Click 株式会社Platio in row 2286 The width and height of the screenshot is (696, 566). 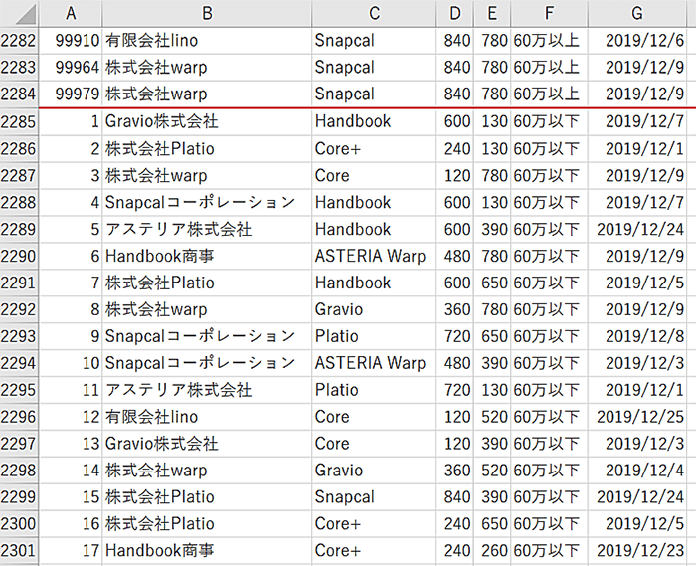(x=207, y=149)
